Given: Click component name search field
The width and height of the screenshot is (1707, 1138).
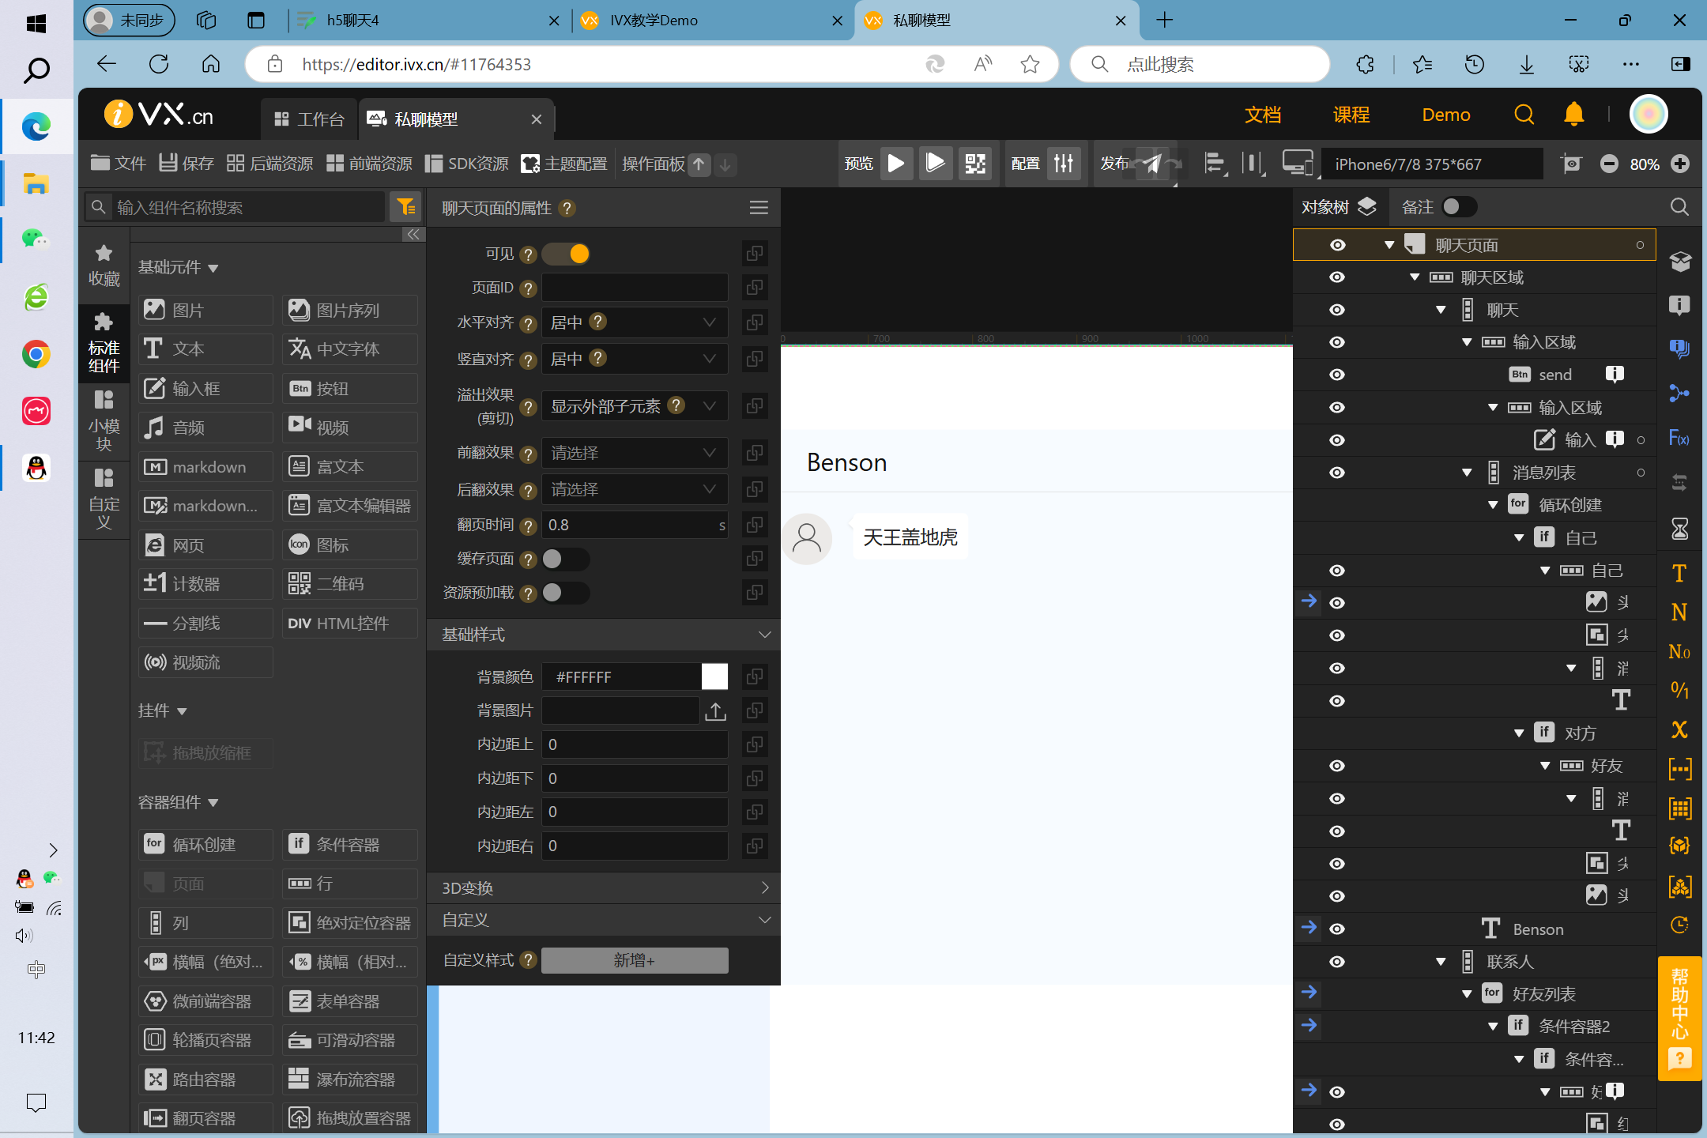Looking at the screenshot, I should (x=236, y=207).
